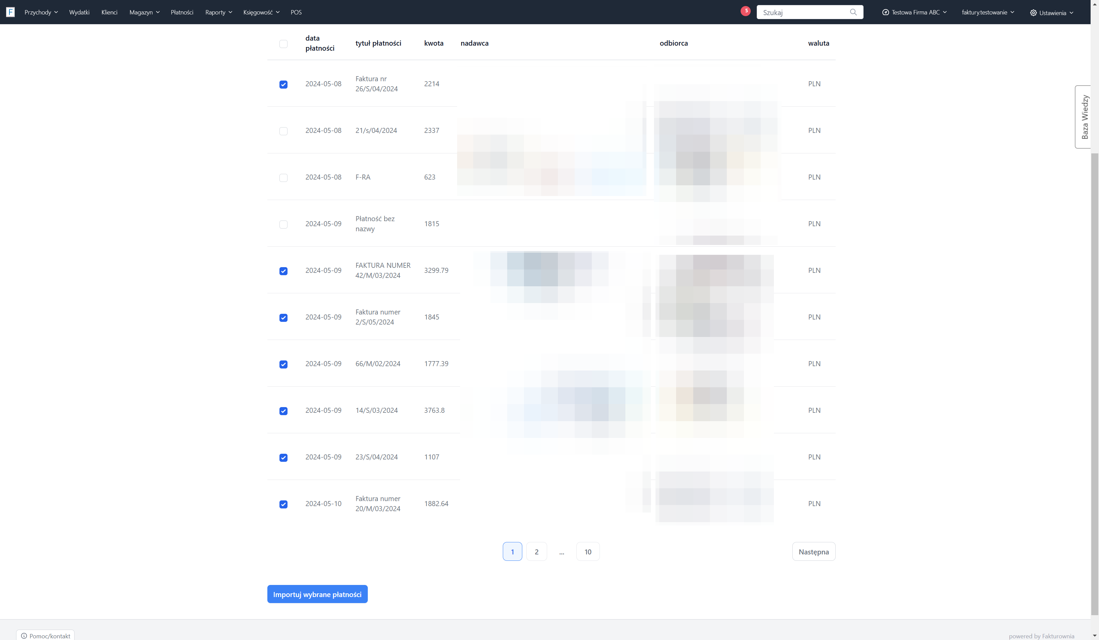The image size is (1099, 640).
Task: Open the Baza Wiedzy side tab
Action: (x=1083, y=117)
